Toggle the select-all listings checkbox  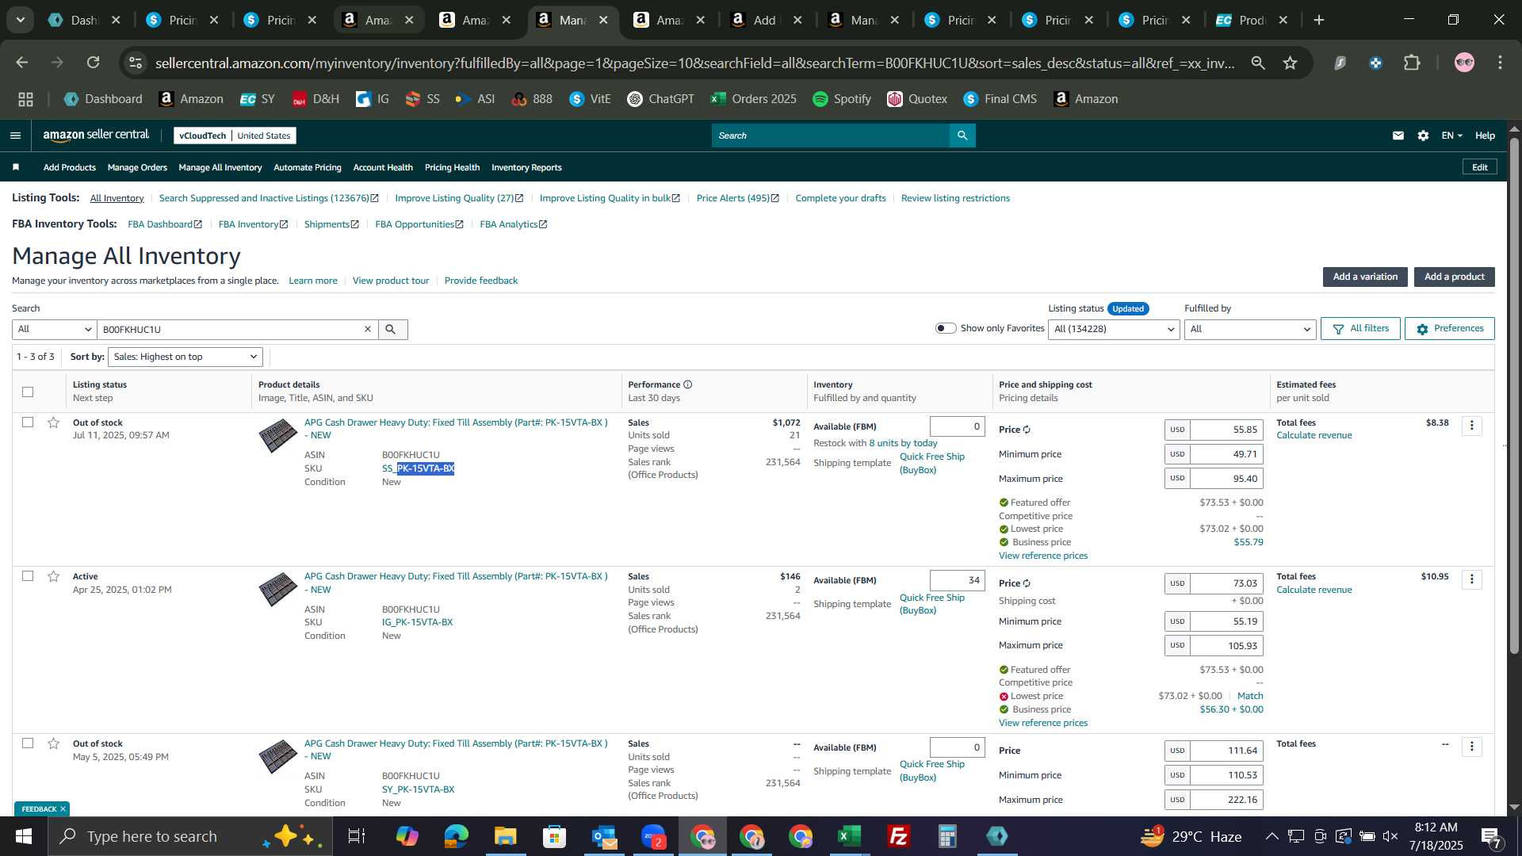(28, 392)
